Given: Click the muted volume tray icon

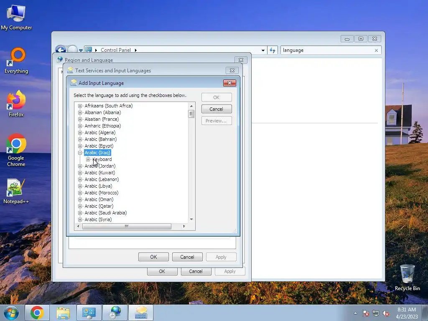Looking at the screenshot, I should tap(386, 313).
